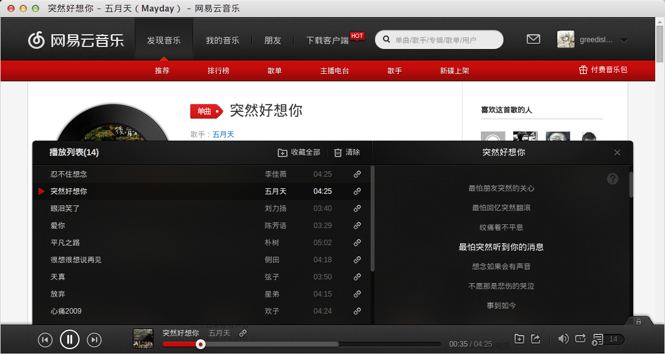The height and width of the screenshot is (354, 665).
Task: Click the 清除 button label
Action: click(352, 152)
